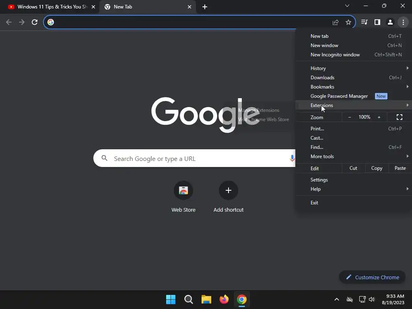Click the Google icon in address bar
Screen dimensions: 412x309
point(51,22)
